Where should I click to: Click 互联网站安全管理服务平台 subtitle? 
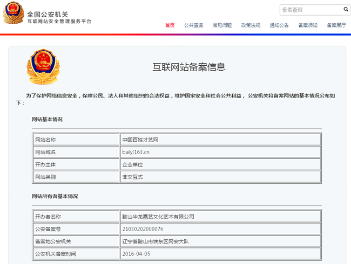tap(59, 22)
